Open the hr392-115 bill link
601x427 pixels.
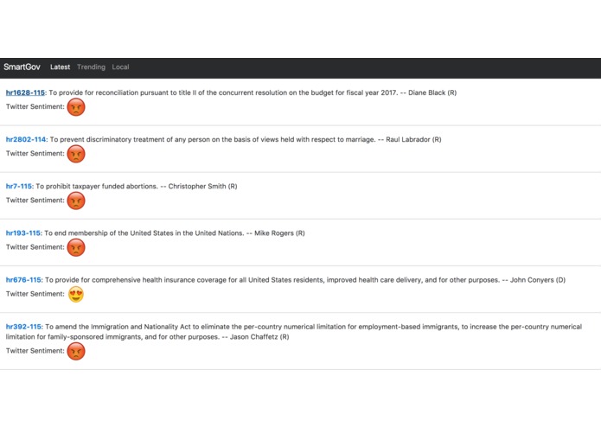click(23, 327)
